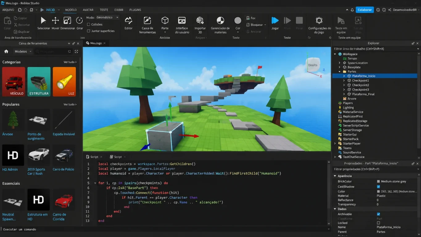The width and height of the screenshot is (421, 237).
Task: Select Lighting service in Explorer
Action: click(x=348, y=108)
